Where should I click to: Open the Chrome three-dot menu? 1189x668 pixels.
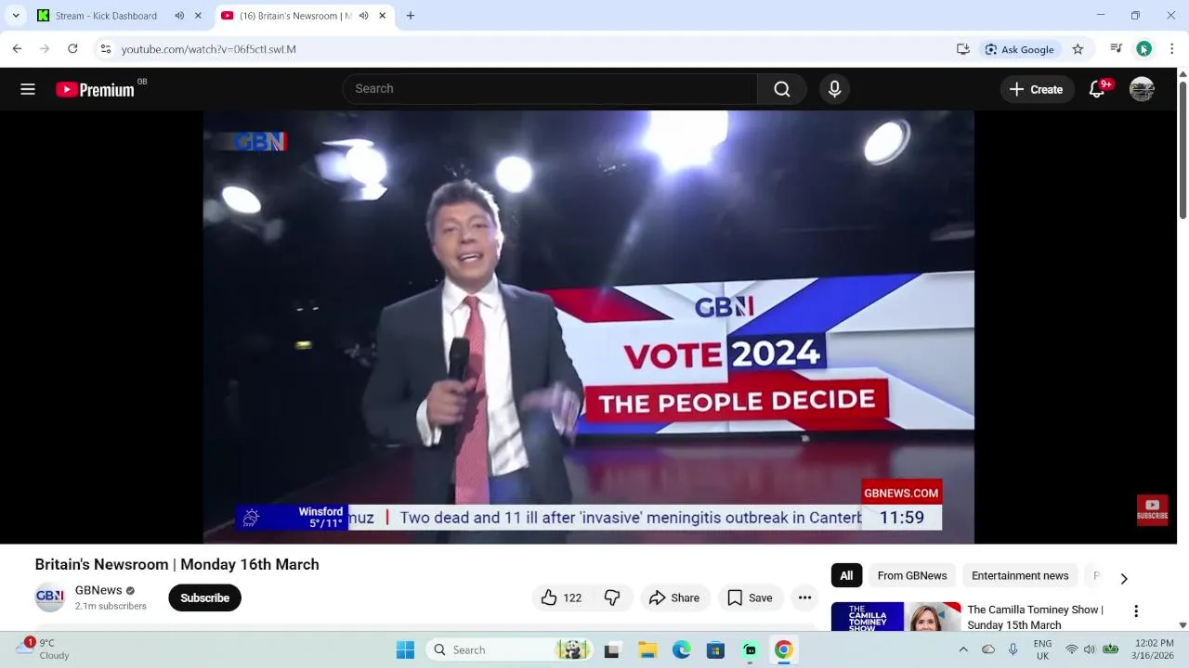pos(1172,49)
